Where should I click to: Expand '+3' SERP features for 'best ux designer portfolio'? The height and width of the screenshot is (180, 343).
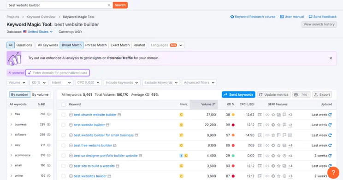(290, 156)
